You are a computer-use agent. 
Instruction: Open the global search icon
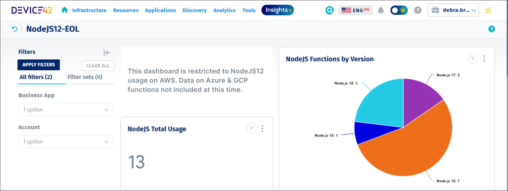tap(329, 10)
